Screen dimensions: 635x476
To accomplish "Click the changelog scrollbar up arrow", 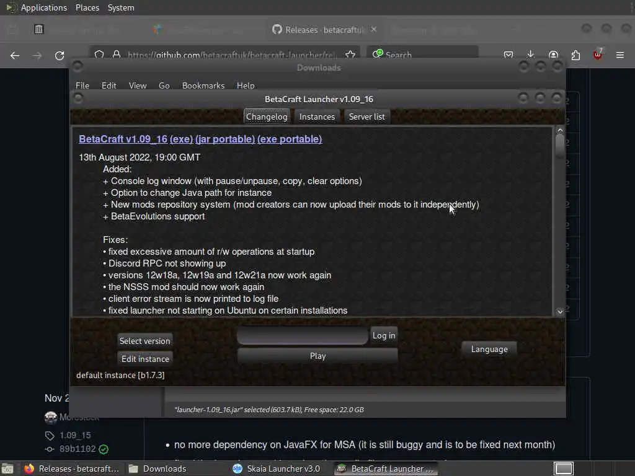I will pyautogui.click(x=560, y=131).
